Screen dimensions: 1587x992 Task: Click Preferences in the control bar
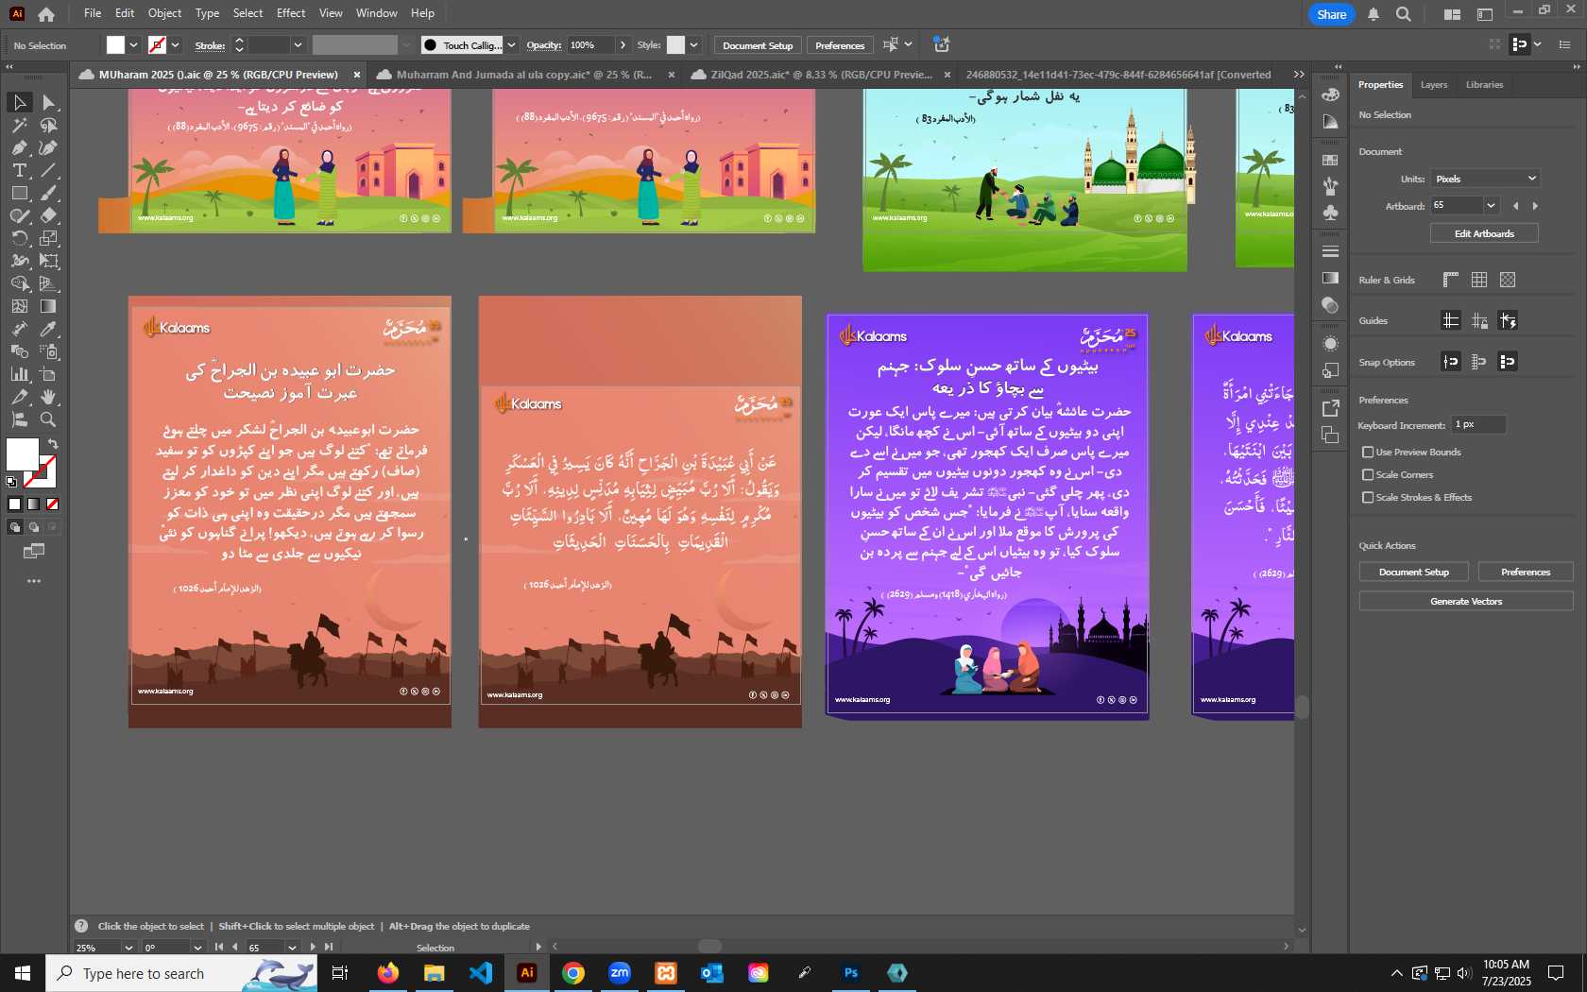(x=839, y=45)
